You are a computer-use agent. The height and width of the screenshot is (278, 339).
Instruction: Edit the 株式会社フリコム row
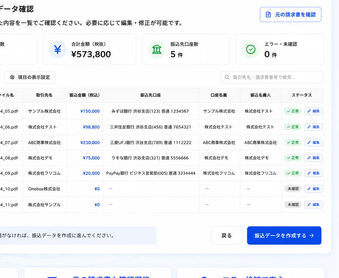pyautogui.click(x=314, y=173)
